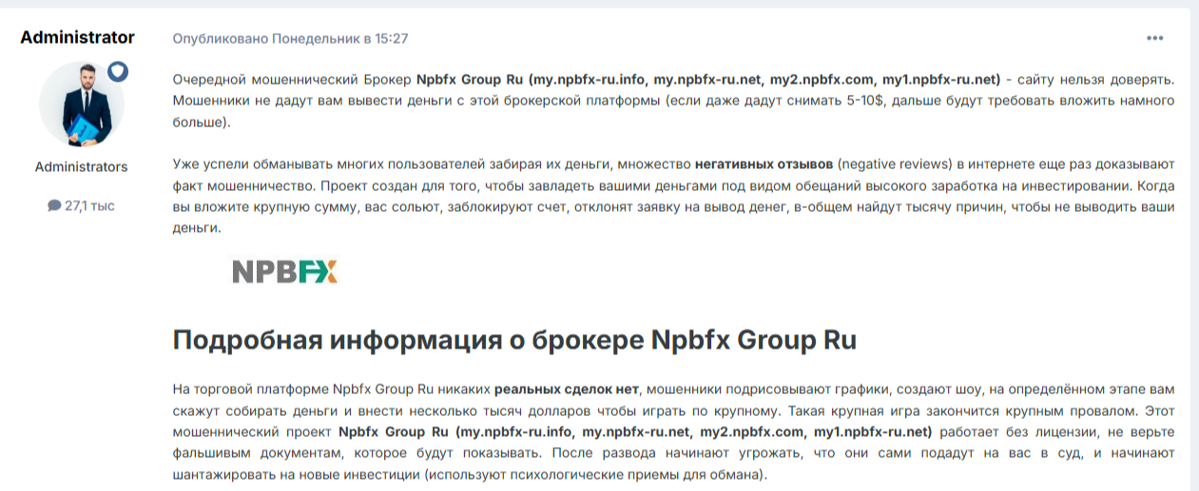Image resolution: width=1199 pixels, height=491 pixels.
Task: Click the Administrators group label
Action: [81, 167]
